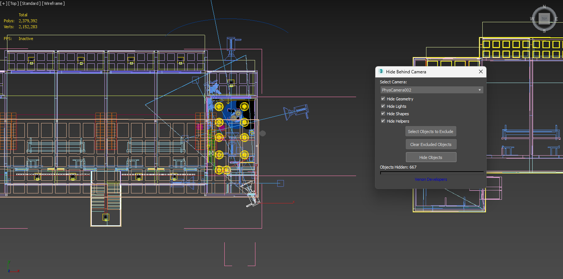Click the E compass point on the ViewCube
Viewport: 563px width, 279px height.
pos(556,19)
